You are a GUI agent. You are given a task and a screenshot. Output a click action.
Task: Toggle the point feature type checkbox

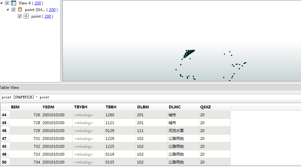(x=20, y=16)
